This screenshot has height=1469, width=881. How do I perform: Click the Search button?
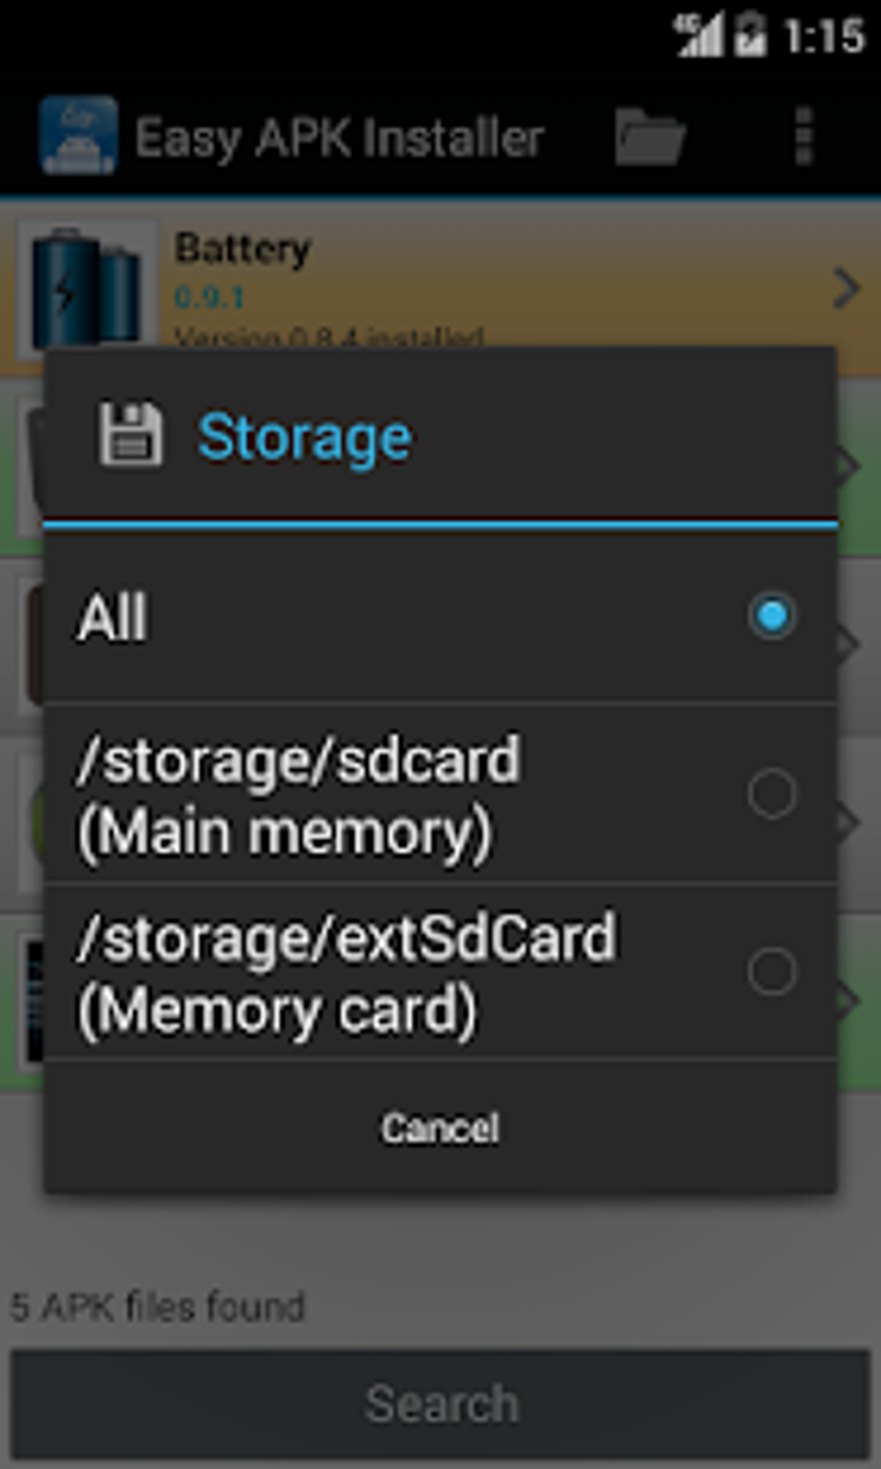(x=440, y=1403)
